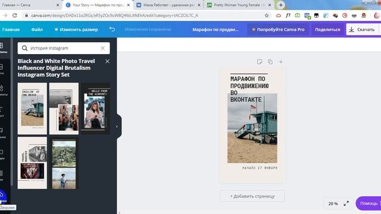Click the История Instagram search field
The width and height of the screenshot is (381, 214).
pos(64,48)
